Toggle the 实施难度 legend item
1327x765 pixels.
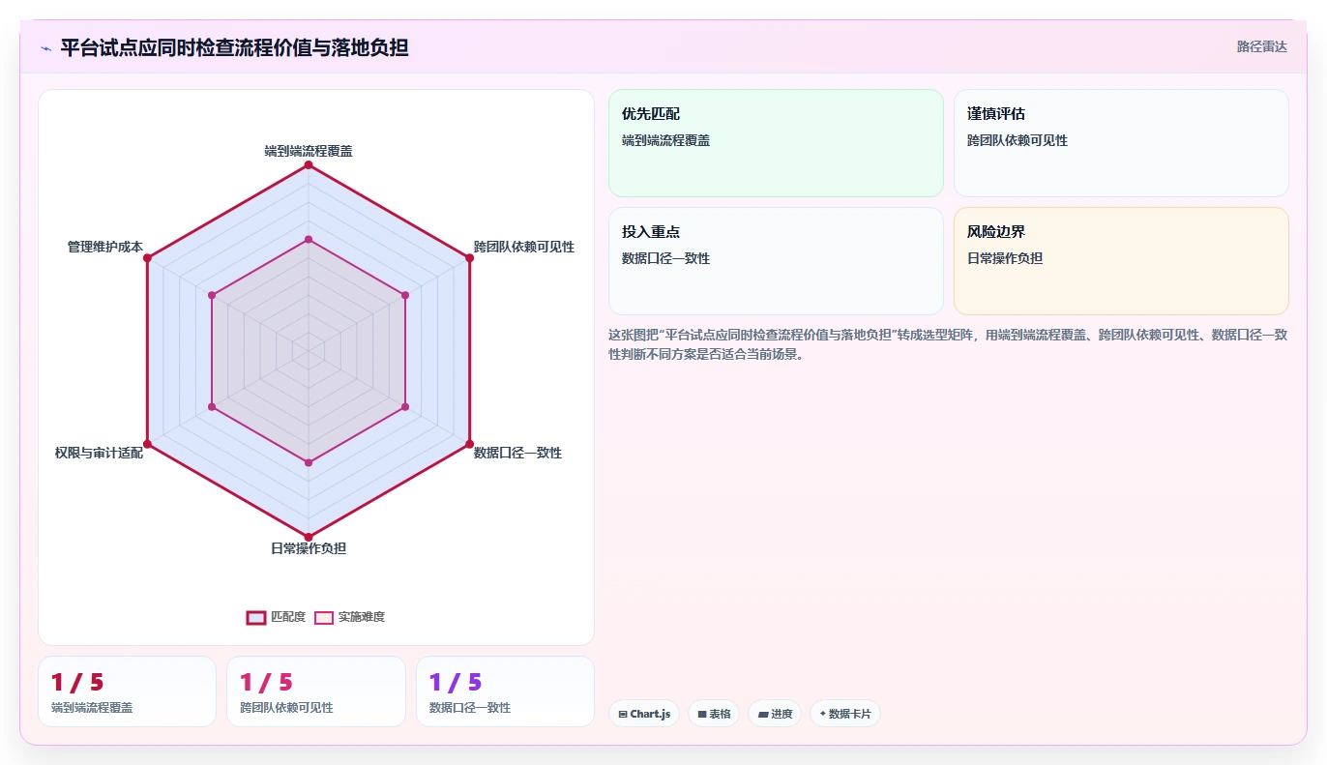(350, 617)
